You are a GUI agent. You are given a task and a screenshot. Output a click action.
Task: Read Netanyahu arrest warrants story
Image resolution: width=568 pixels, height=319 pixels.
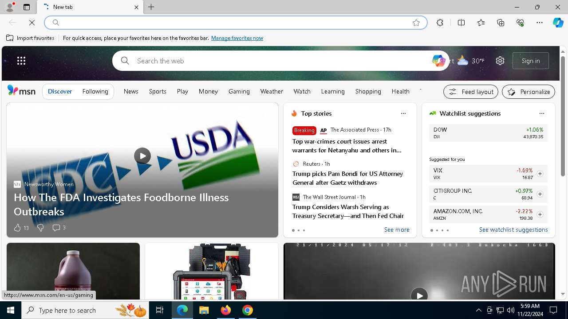click(x=347, y=146)
